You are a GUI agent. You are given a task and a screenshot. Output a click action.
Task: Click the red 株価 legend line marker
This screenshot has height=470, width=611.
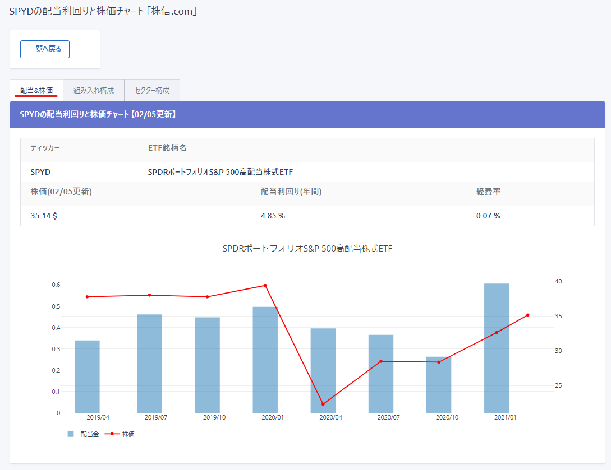tap(112, 434)
